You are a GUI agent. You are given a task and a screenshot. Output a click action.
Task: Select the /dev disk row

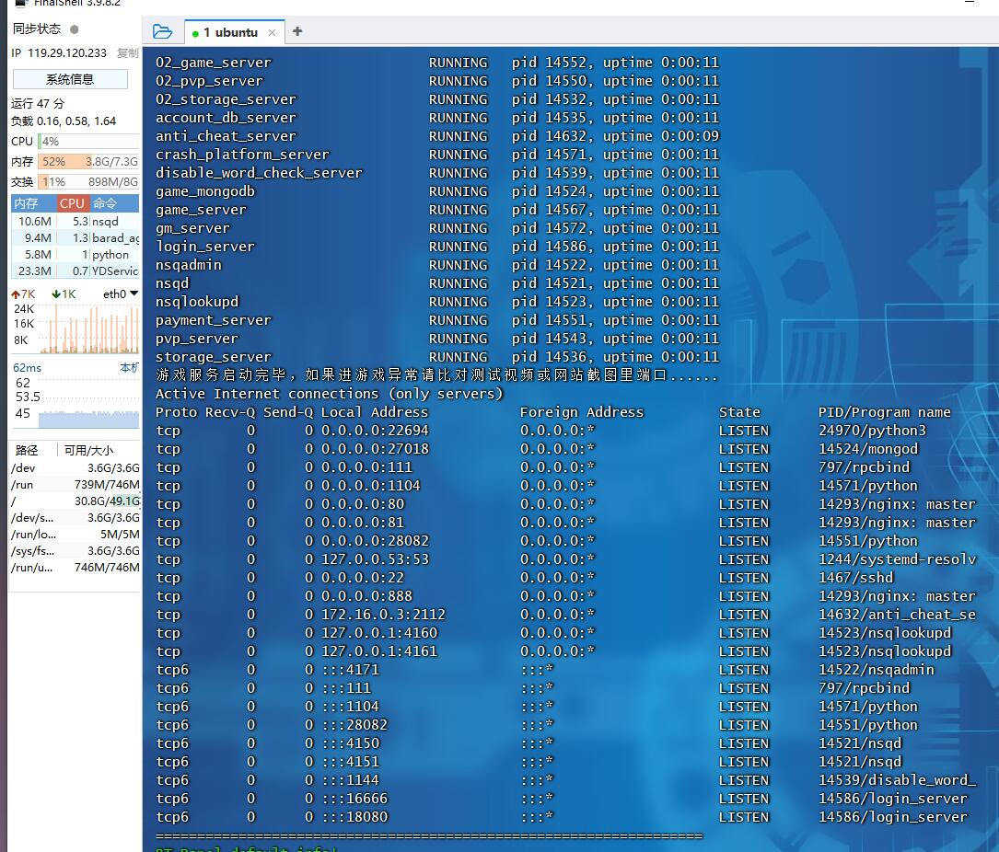tap(76, 468)
